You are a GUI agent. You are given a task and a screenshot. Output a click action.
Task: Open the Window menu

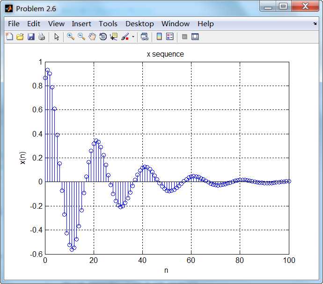point(176,24)
